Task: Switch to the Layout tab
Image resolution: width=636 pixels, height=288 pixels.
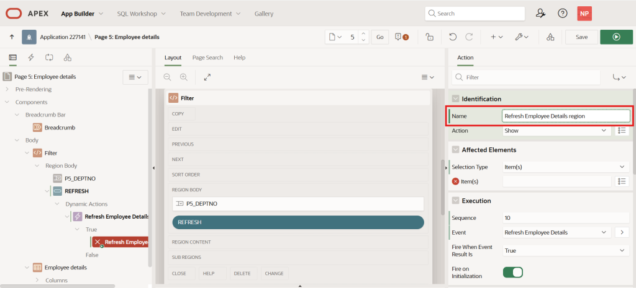Action: 173,58
